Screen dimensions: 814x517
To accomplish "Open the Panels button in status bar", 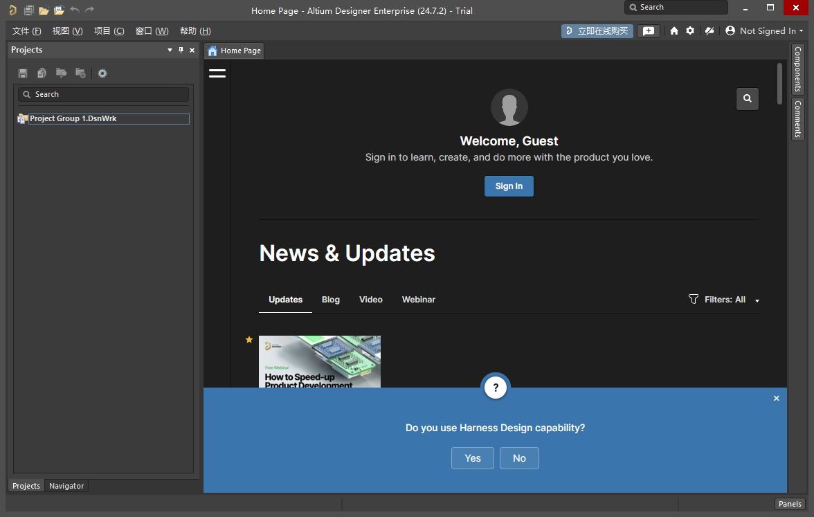I will tap(790, 504).
